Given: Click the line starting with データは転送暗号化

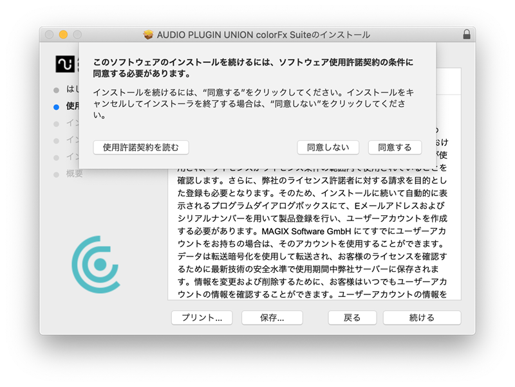Looking at the screenshot, I should pyautogui.click(x=312, y=256).
